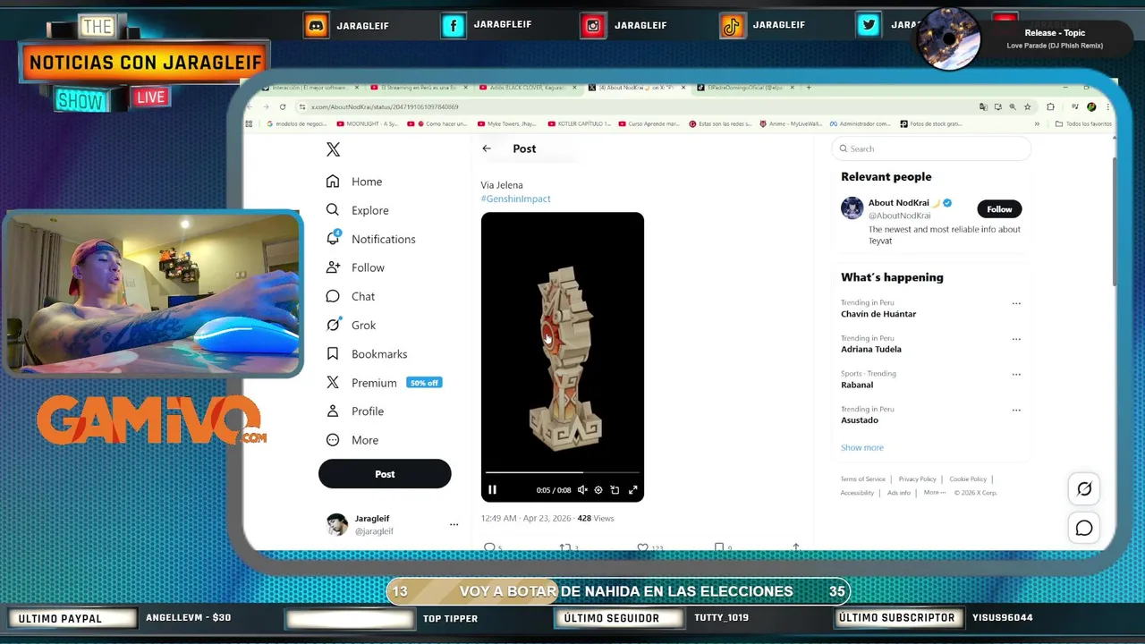The image size is (1145, 644).
Task: Switch to Adiós BLACK CLOVER tab
Action: point(528,88)
